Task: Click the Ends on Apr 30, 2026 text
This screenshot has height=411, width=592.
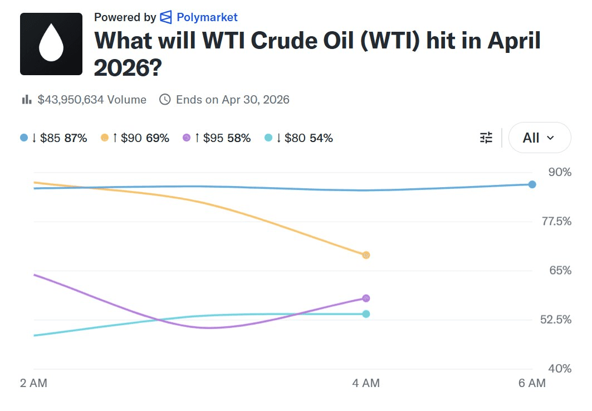Action: pyautogui.click(x=232, y=100)
